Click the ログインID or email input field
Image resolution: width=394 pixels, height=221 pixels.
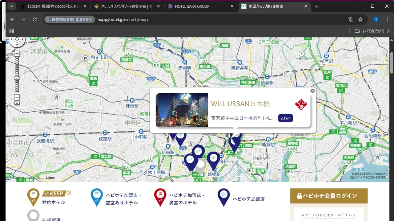click(x=329, y=220)
